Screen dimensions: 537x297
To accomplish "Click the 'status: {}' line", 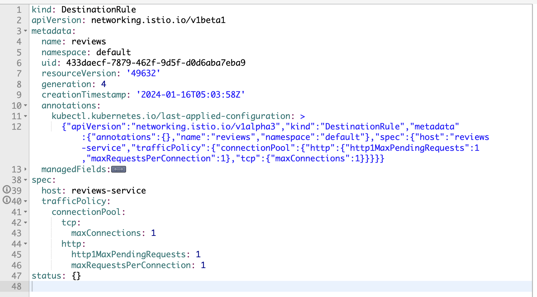I will [56, 276].
